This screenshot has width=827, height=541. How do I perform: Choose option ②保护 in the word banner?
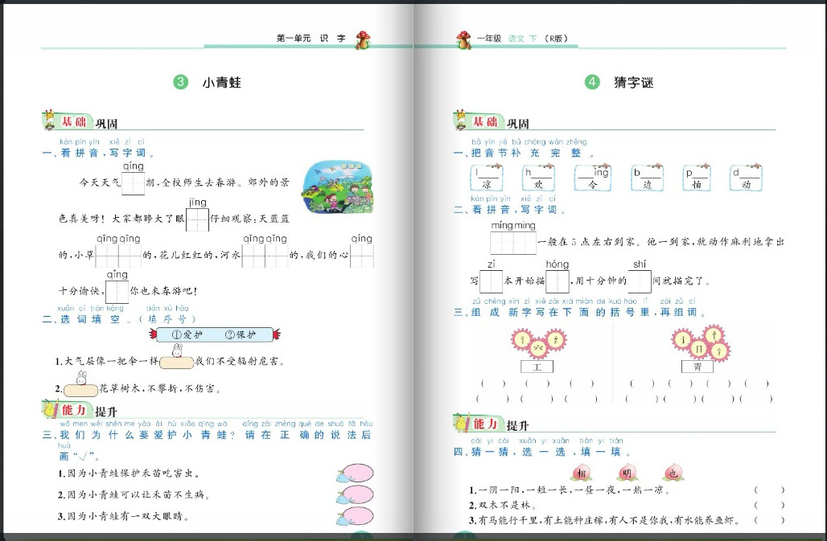tap(238, 334)
